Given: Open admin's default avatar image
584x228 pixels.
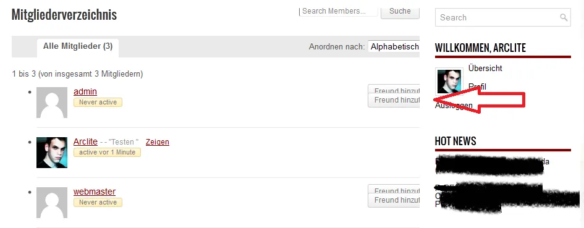Looking at the screenshot, I should [x=52, y=103].
